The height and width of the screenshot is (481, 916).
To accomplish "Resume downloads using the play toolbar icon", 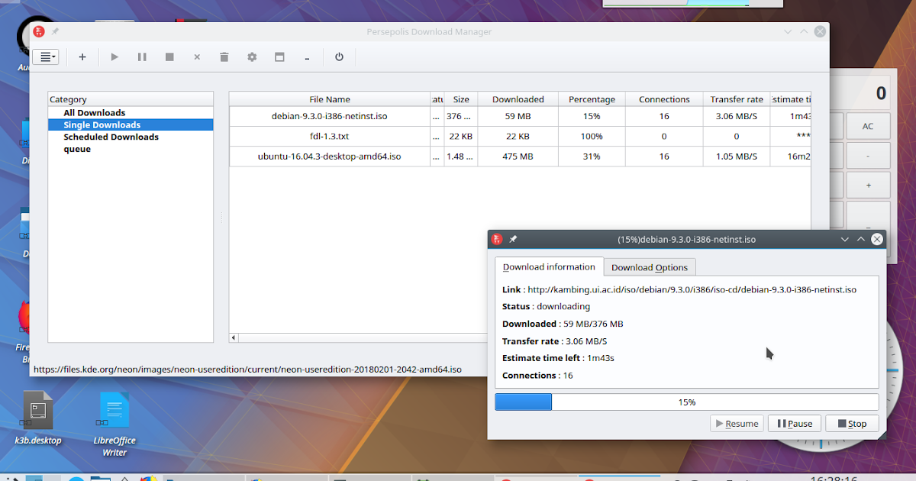I will [x=114, y=56].
